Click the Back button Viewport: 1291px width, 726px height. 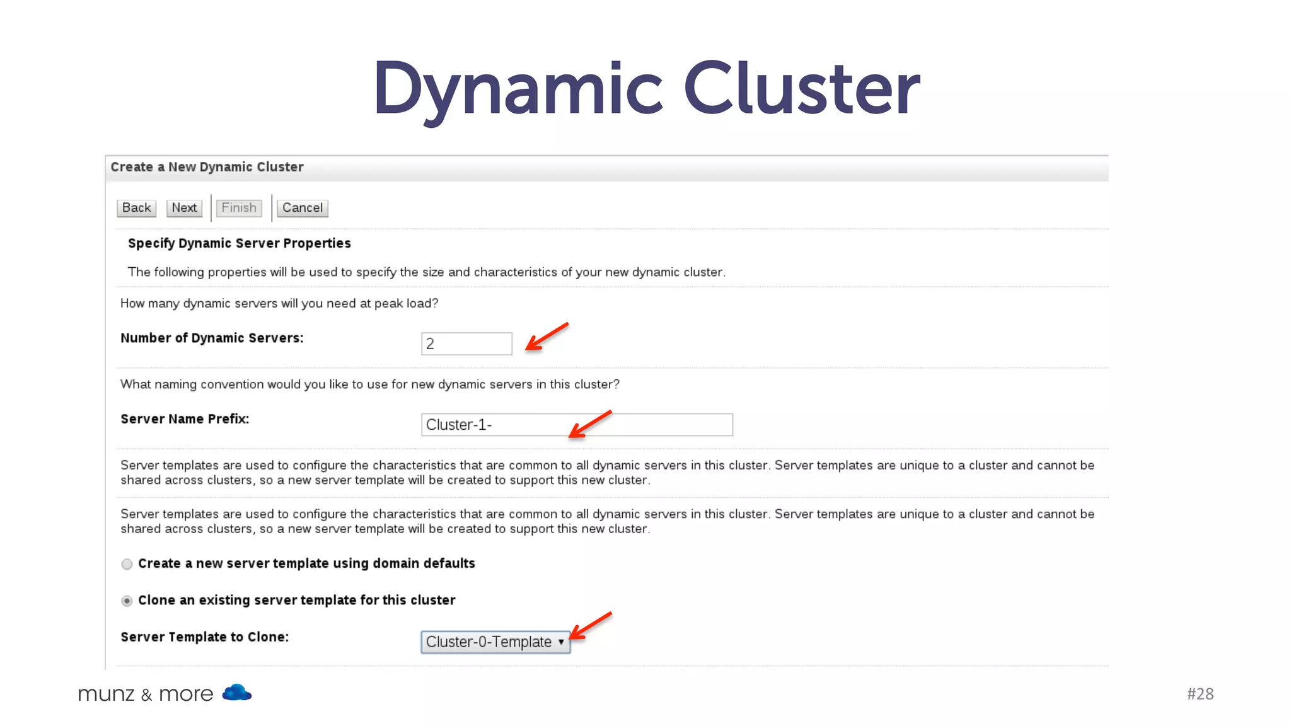coord(136,208)
